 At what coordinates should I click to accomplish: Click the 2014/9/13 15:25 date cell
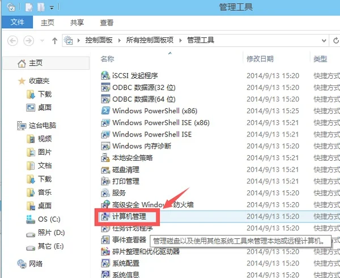click(273, 111)
